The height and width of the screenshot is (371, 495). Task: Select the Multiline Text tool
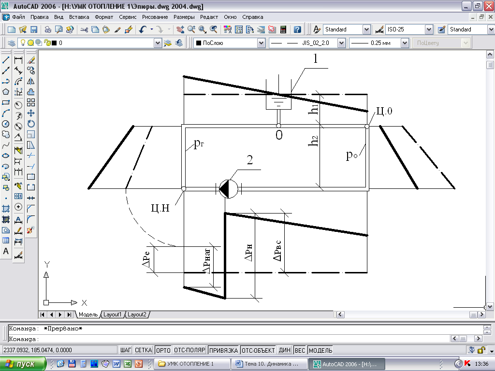[x=6, y=251]
